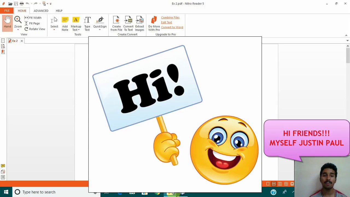Select the Hand tool
350x197 pixels.
click(x=7, y=23)
